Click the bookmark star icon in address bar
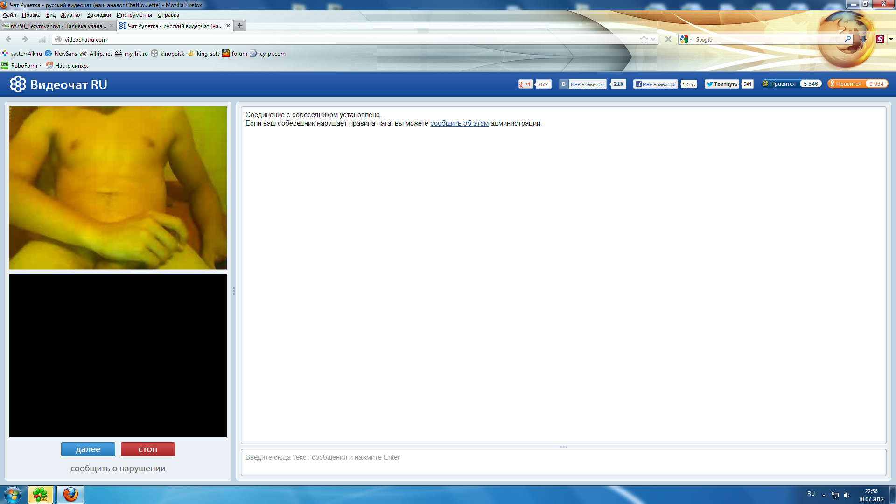The height and width of the screenshot is (504, 896). click(x=644, y=40)
